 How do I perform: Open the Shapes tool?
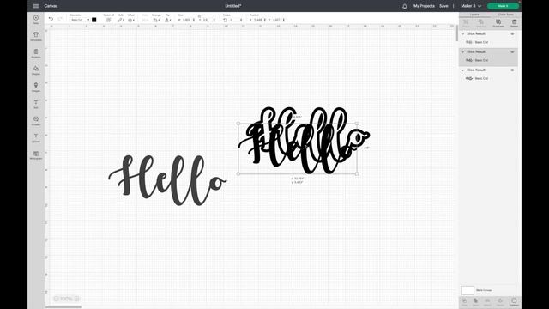click(x=36, y=70)
